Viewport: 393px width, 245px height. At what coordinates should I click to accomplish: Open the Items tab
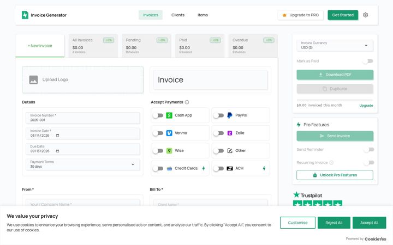click(x=203, y=15)
